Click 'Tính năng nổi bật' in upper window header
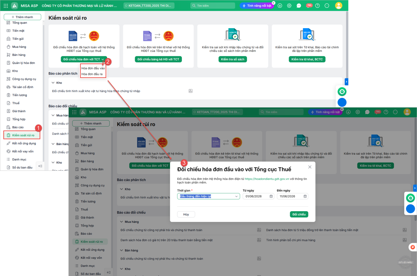The height and width of the screenshot is (276, 417). click(257, 5)
